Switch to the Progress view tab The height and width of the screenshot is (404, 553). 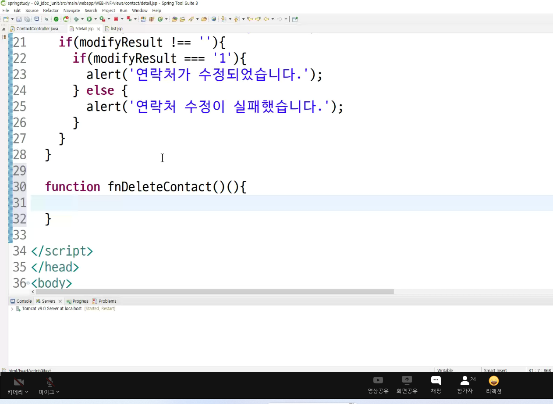tap(78, 301)
